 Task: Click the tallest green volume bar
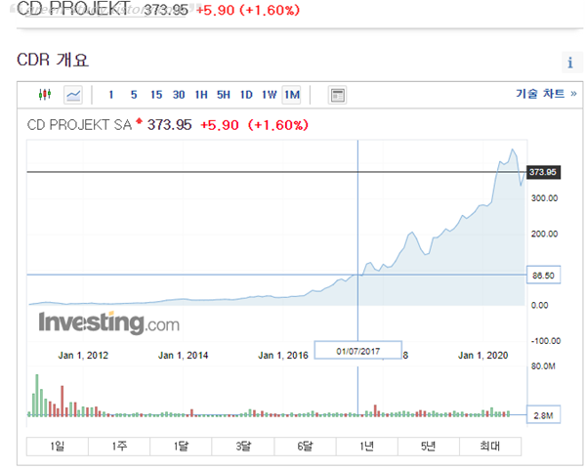pos(37,396)
